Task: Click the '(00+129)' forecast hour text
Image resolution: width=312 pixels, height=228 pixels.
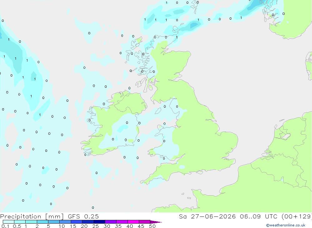Action: (x=297, y=216)
